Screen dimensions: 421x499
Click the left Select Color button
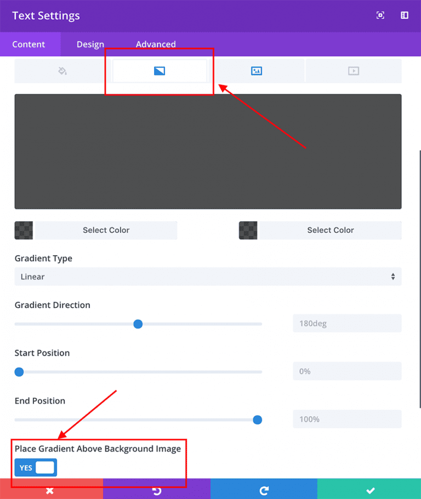tap(105, 230)
